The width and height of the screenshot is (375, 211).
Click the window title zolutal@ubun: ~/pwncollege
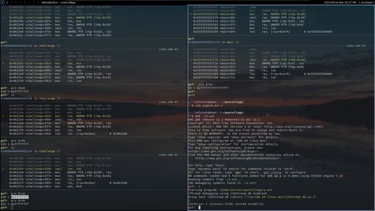(59, 2)
